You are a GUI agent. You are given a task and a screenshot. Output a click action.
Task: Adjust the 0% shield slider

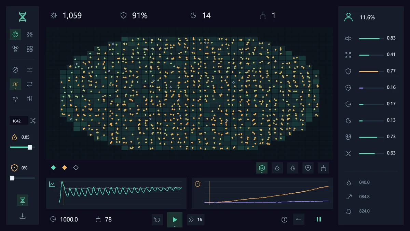click(23, 178)
